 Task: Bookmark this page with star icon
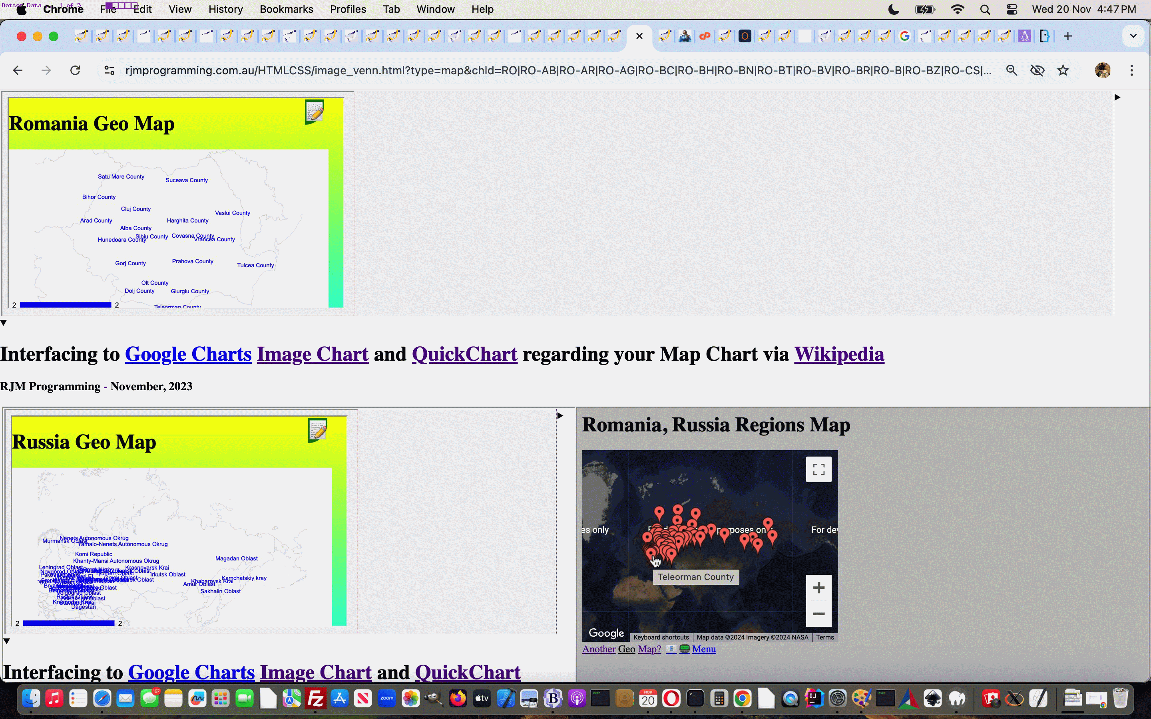click(1063, 70)
